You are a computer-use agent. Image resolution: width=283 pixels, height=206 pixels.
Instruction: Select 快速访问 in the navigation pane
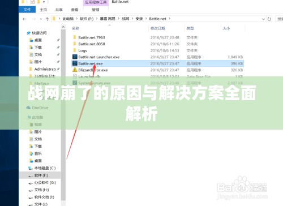click(39, 33)
